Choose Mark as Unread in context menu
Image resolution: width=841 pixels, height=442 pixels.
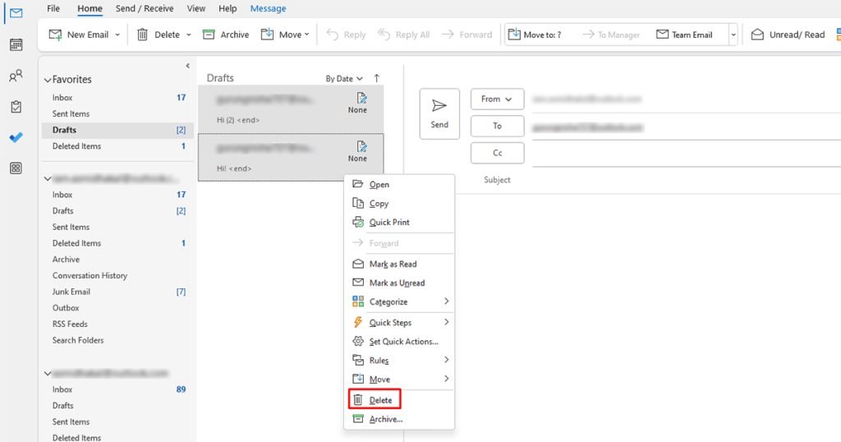(399, 283)
